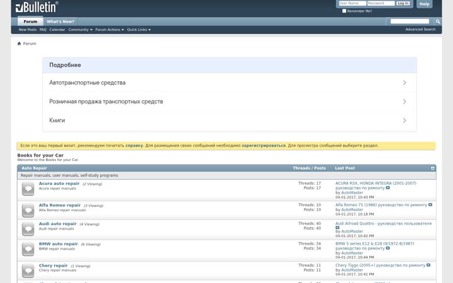Click the vBulletin logo
Image resolution: width=453 pixels, height=283 pixels.
pos(36,7)
